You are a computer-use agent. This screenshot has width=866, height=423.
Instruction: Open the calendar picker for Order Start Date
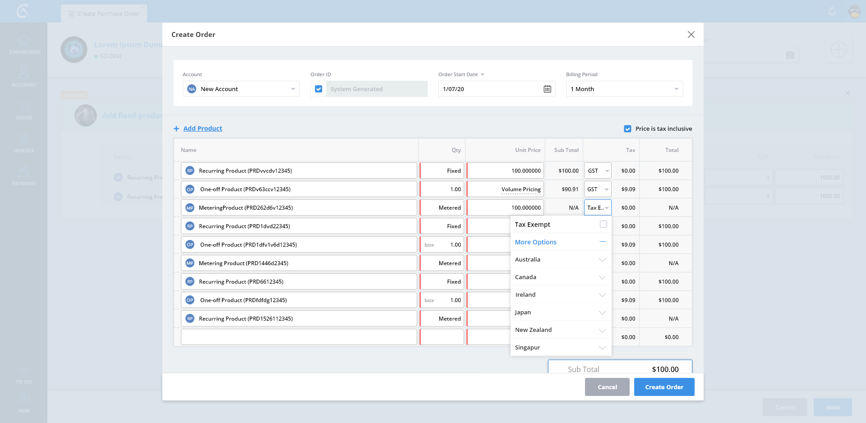pyautogui.click(x=547, y=89)
